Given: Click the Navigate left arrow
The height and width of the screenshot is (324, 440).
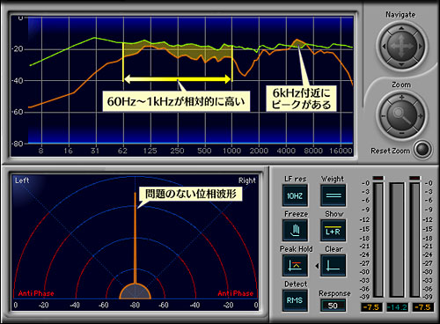Looking at the screenshot, I should coord(384,47).
